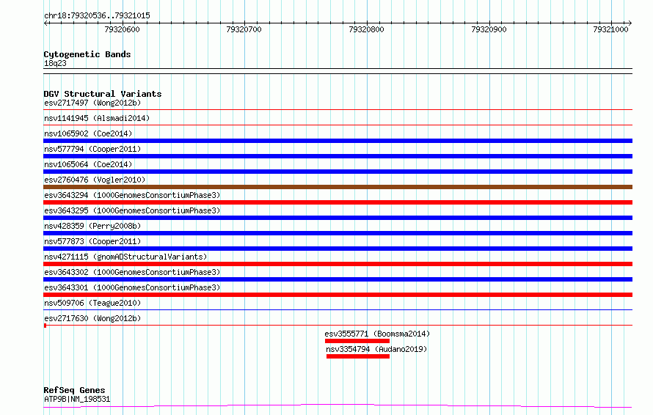Click the brown bar for esv2760476

pyautogui.click(x=338, y=187)
